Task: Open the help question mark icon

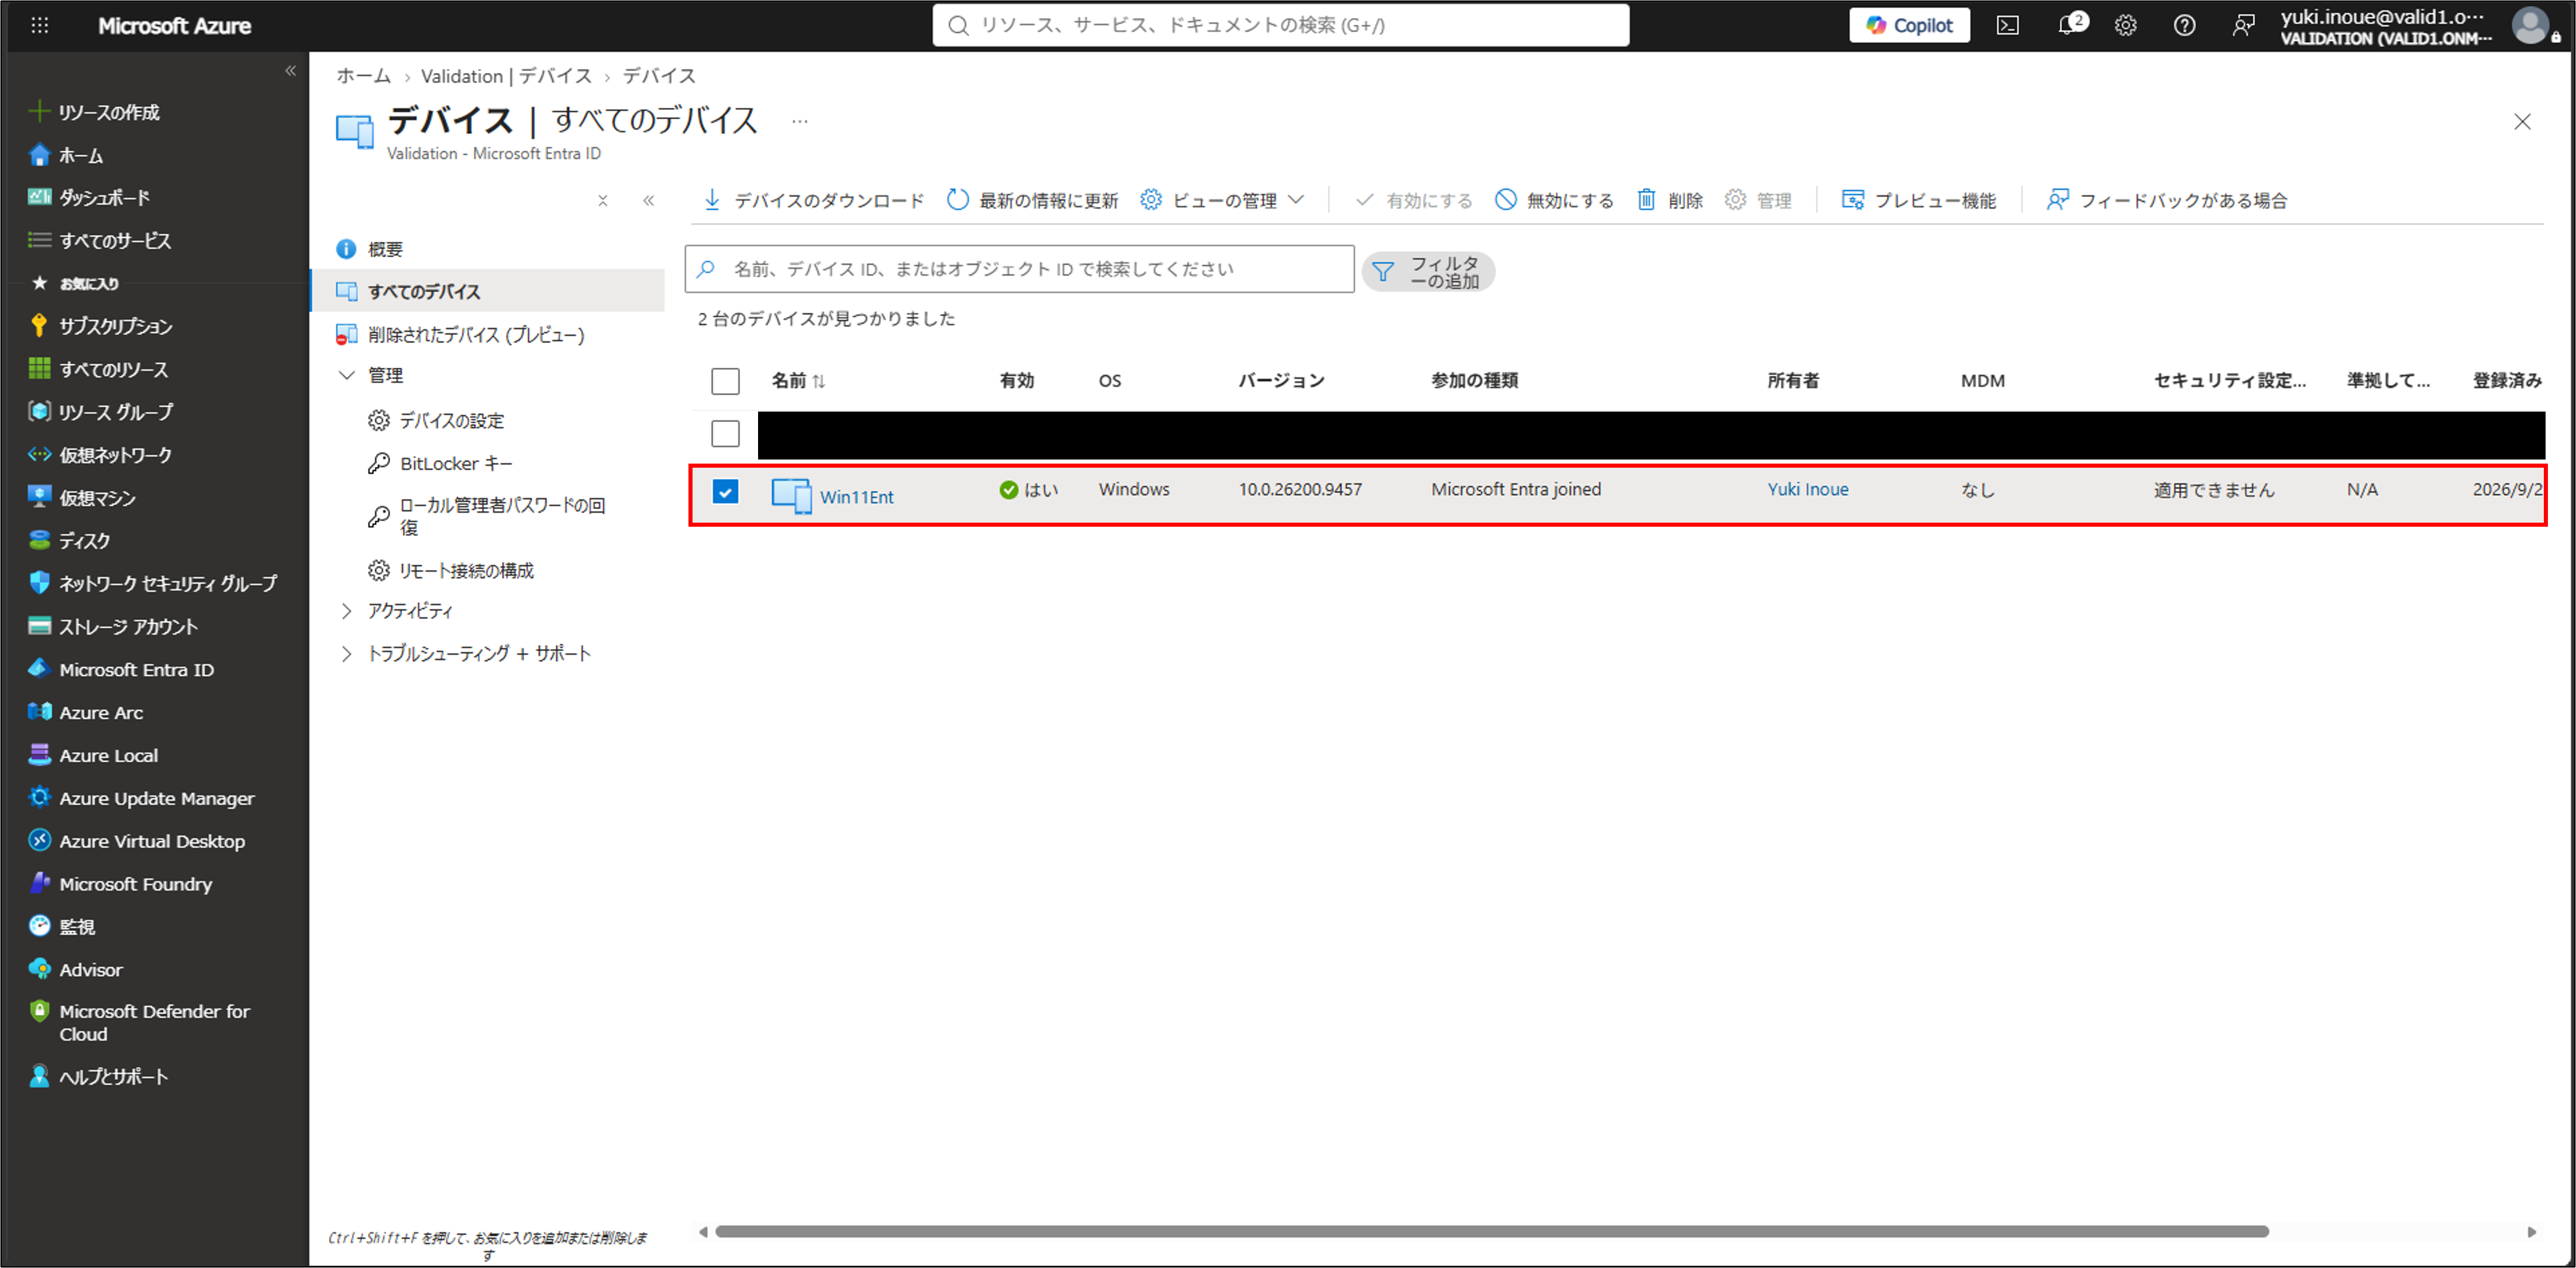Action: coord(2185,25)
